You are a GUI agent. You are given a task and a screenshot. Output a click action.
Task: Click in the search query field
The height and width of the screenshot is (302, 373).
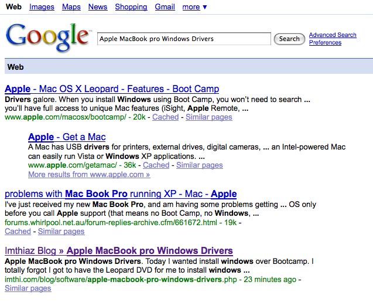click(x=184, y=39)
